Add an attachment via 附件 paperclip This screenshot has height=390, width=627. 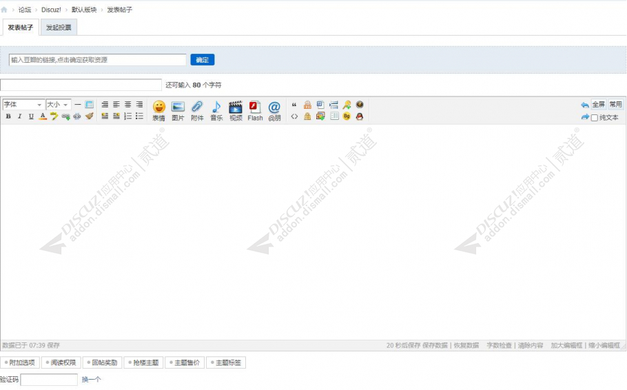tap(197, 111)
